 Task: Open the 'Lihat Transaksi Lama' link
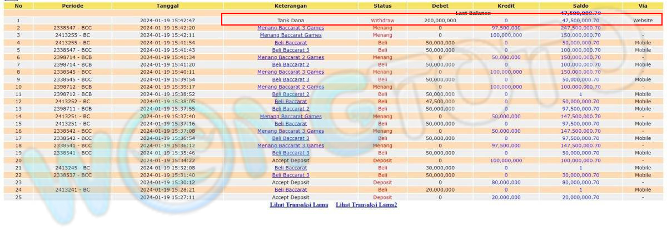click(298, 205)
